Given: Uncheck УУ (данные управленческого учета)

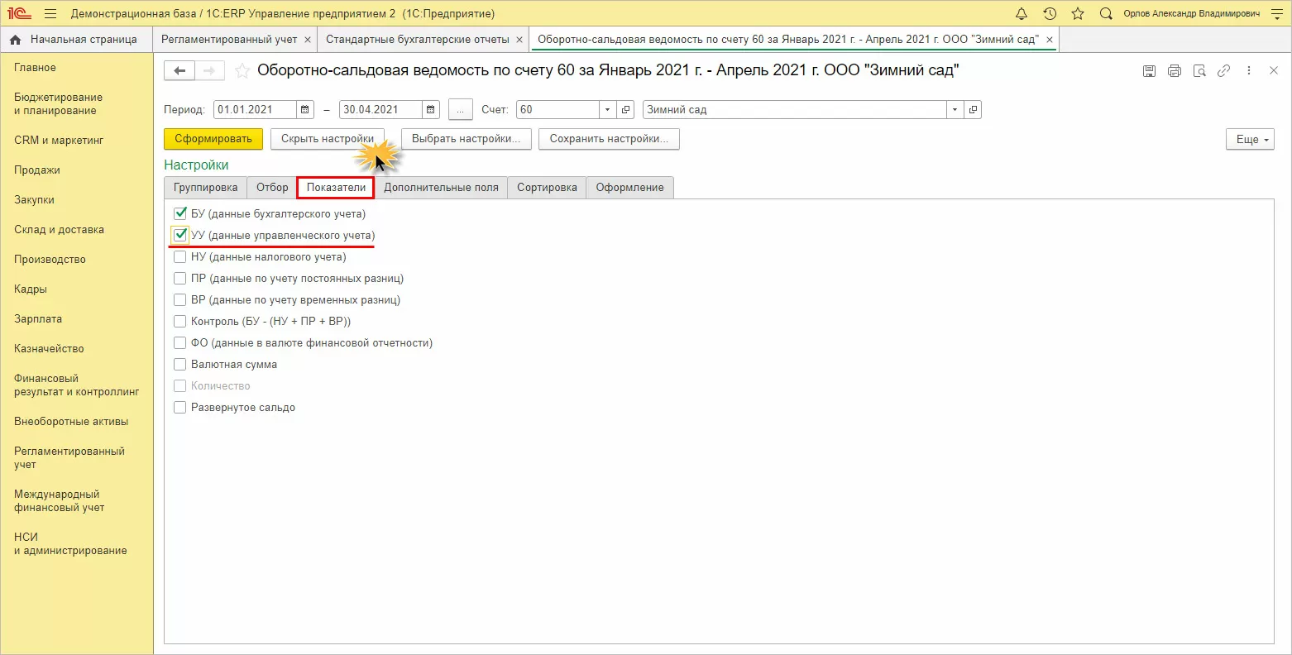Looking at the screenshot, I should pos(180,236).
